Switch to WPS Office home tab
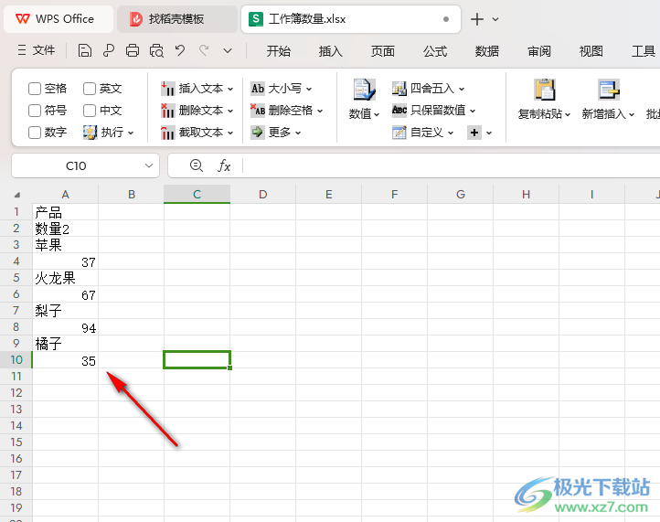The image size is (660, 522). [x=59, y=19]
